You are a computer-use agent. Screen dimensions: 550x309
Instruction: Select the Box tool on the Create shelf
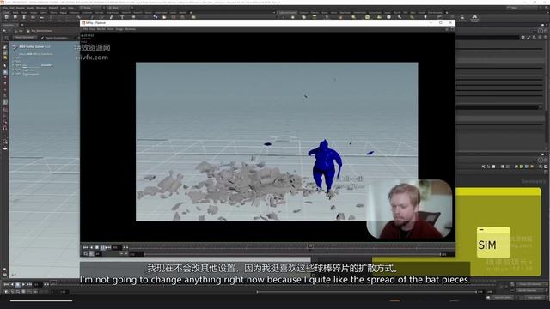6,17
